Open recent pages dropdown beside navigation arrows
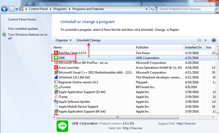Image resolution: width=219 pixels, height=133 pixels. click(x=17, y=9)
